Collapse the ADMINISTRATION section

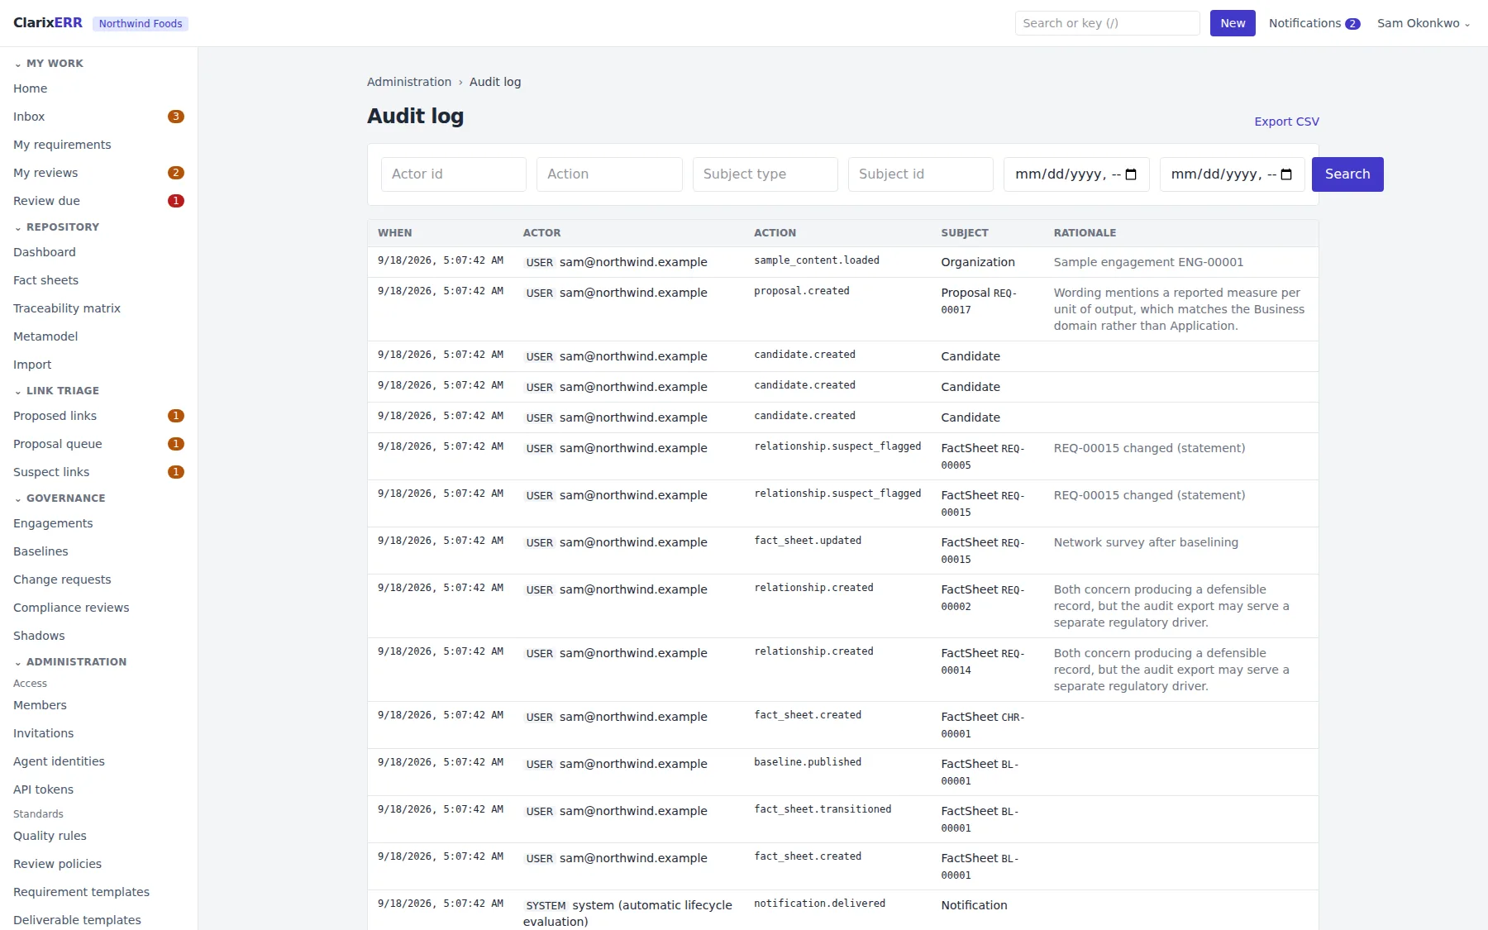click(70, 662)
